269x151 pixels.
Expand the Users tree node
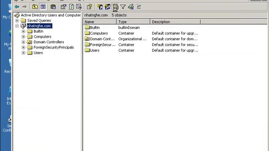pos(24,53)
